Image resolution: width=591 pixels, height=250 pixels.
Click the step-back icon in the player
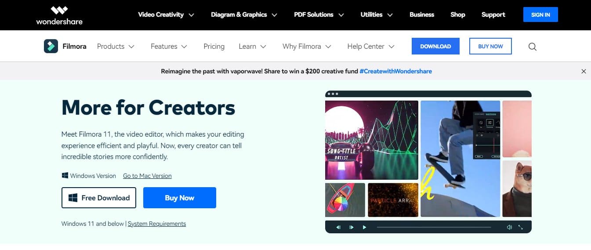coord(338,227)
